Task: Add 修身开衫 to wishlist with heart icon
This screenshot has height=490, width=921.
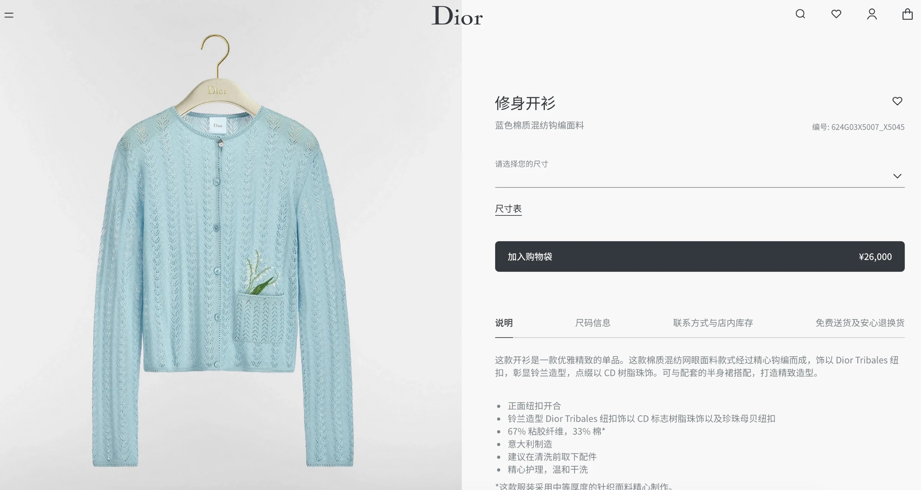Action: [x=897, y=101]
